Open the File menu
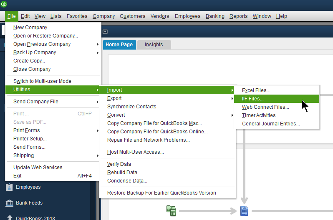The height and width of the screenshot is (220, 333). pos(11,16)
